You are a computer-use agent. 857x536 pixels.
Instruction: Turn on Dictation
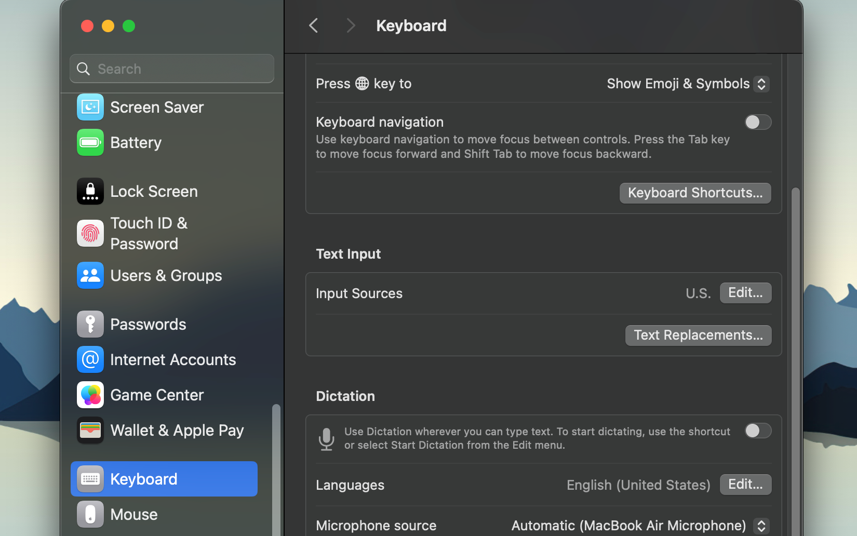point(758,431)
